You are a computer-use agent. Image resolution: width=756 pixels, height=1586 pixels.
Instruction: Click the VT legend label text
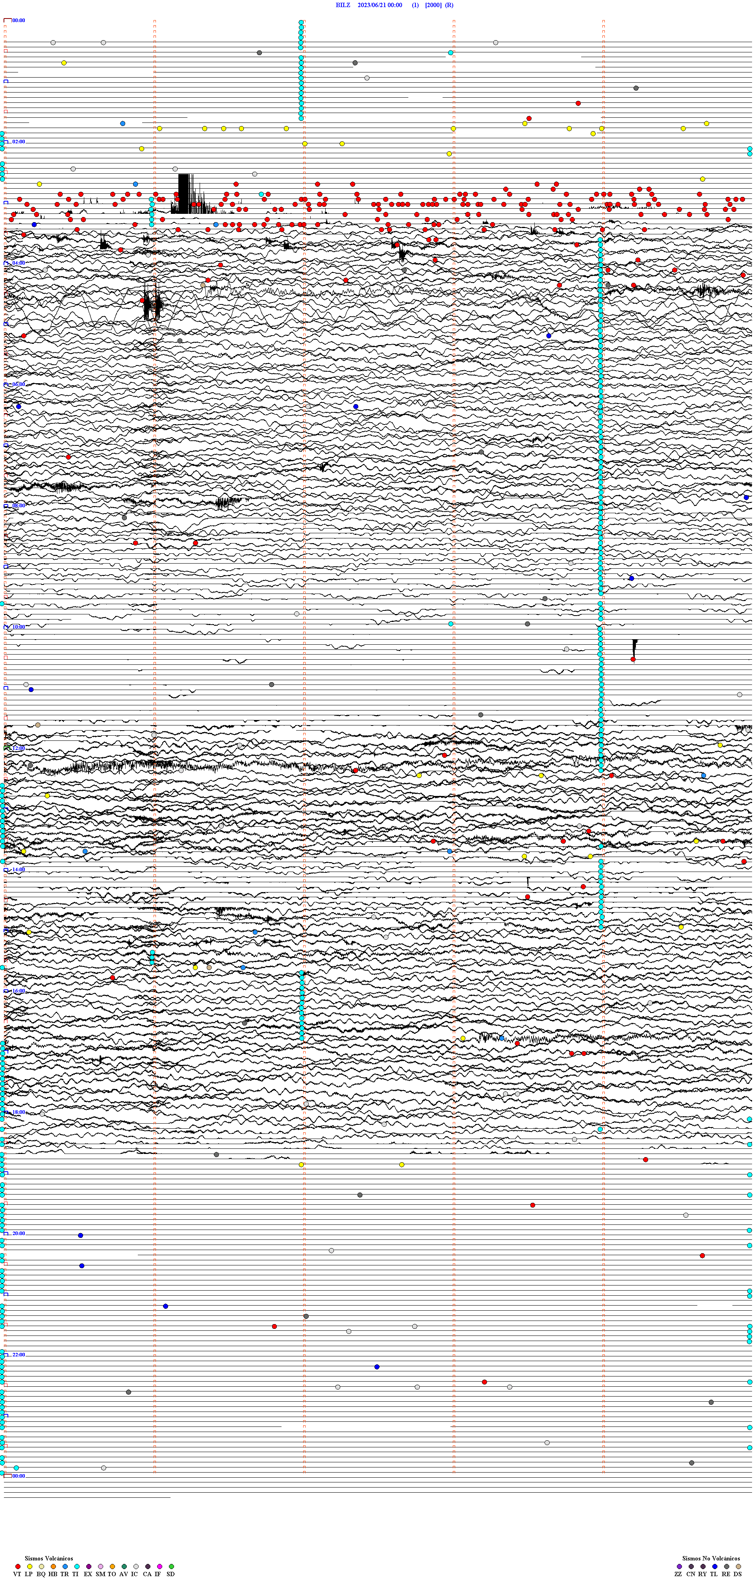pos(17,1574)
